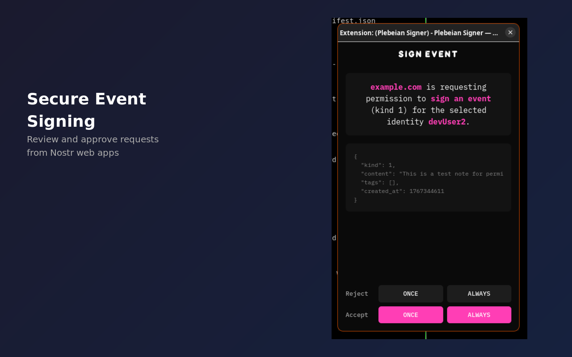Image resolution: width=572 pixels, height=357 pixels.
Task: Always accept sign event requests
Action: [x=479, y=315]
